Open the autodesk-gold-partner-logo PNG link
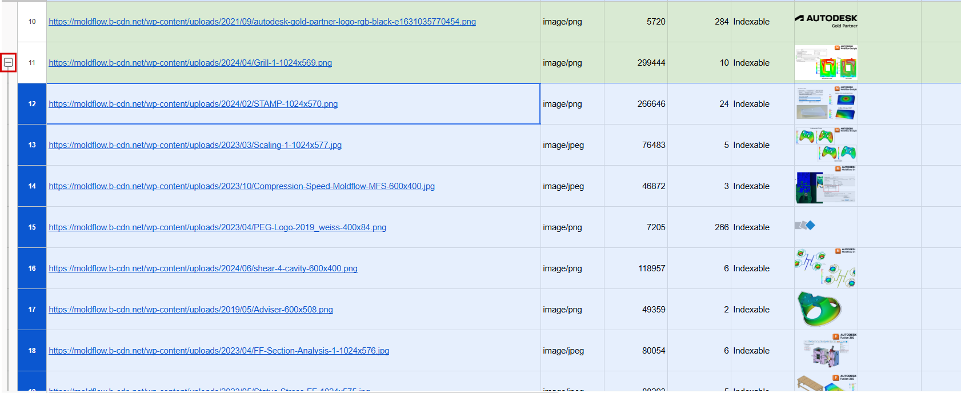This screenshot has width=961, height=393. (262, 22)
